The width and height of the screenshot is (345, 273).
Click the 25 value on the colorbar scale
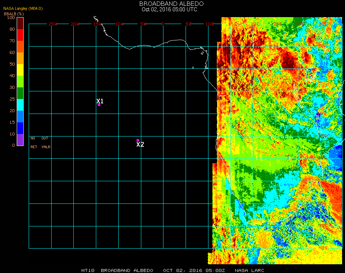pyautogui.click(x=12, y=99)
